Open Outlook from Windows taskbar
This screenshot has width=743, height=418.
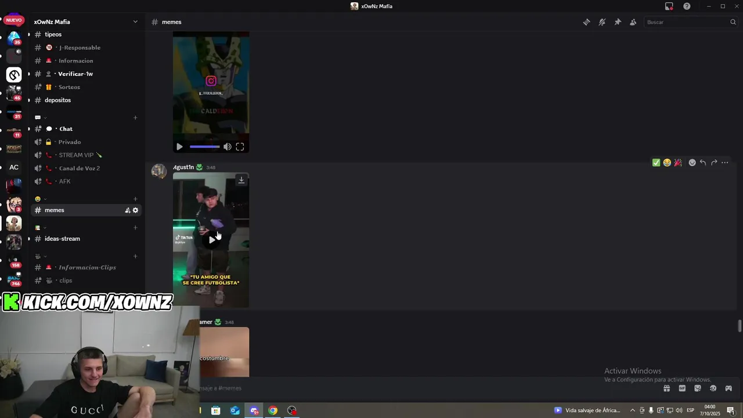[x=235, y=410]
